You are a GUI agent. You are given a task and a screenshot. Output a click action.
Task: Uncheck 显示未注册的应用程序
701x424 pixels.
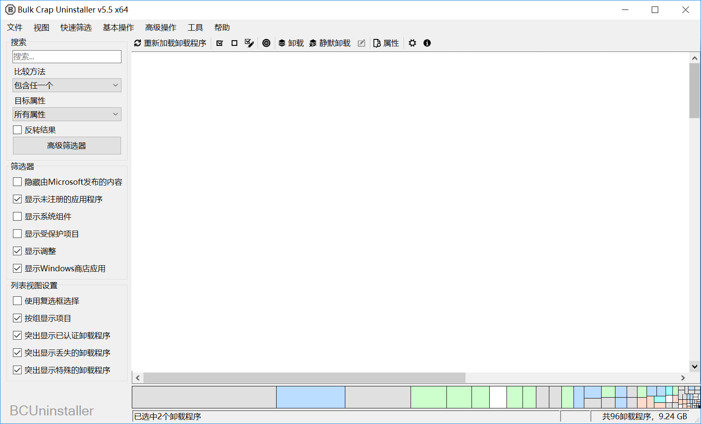(x=17, y=199)
